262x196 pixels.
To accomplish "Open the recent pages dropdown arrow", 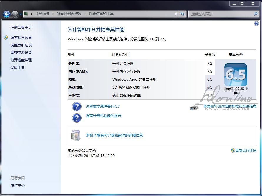I will point(21,14).
